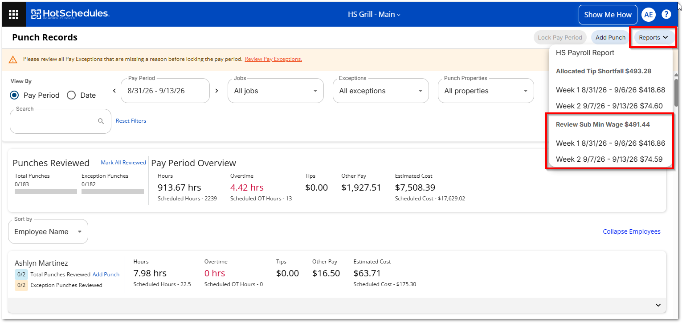682x323 pixels.
Task: Click Mark All Reviewed link
Action: 123,163
